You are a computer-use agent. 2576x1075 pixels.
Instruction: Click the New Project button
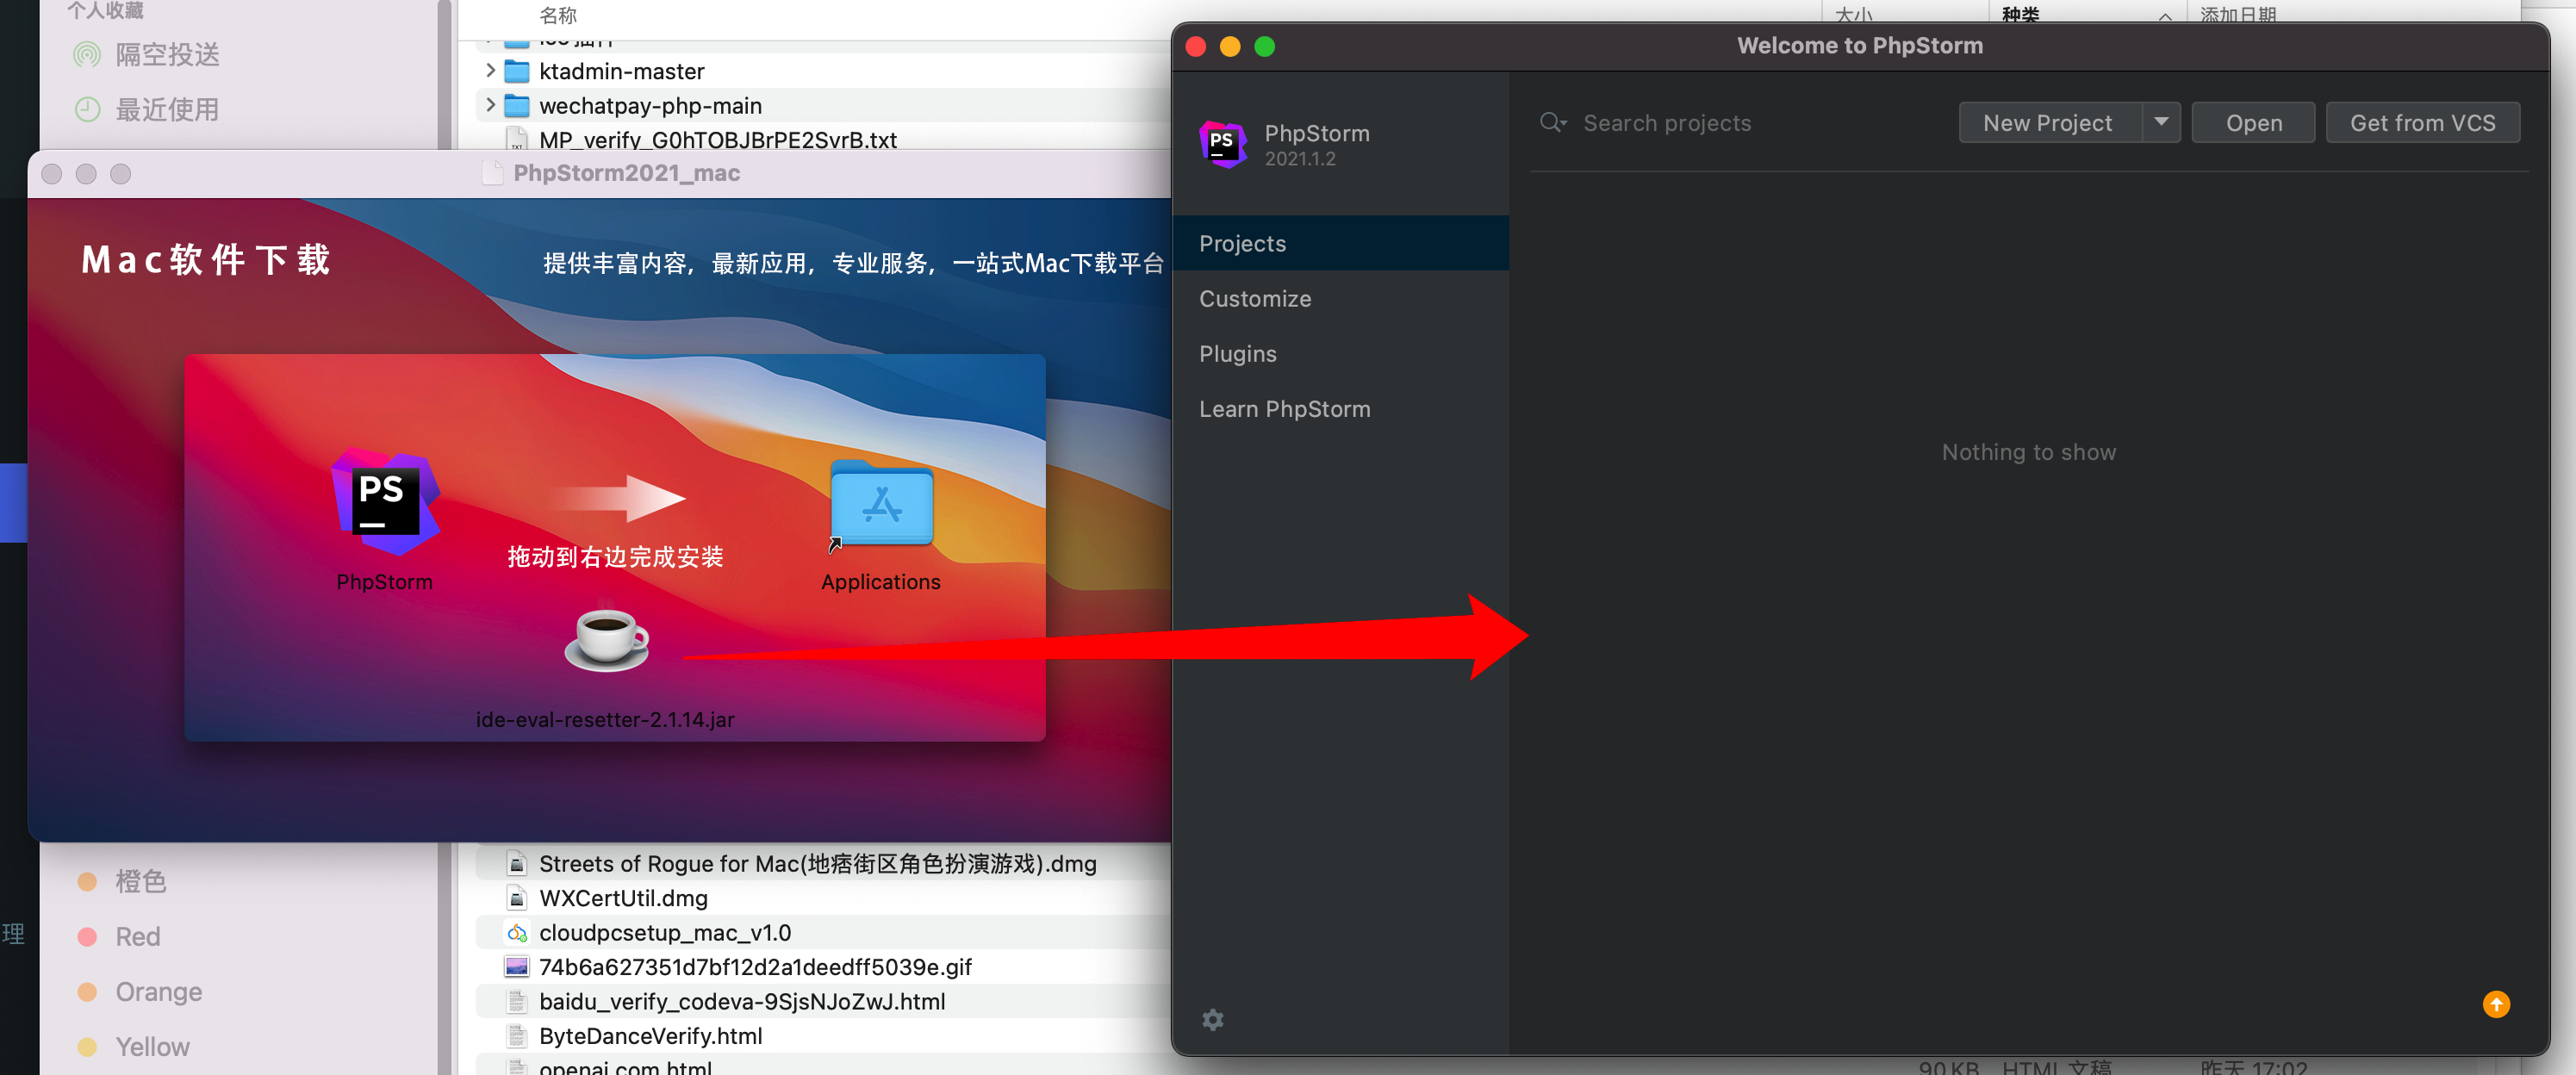2049,122
